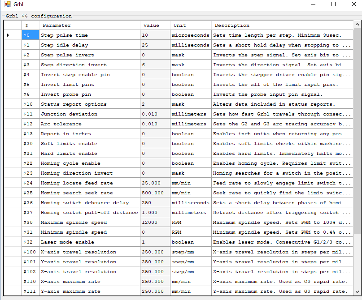Click row header beside $13 Report in inches
362x300 pixels.
coord(13,133)
